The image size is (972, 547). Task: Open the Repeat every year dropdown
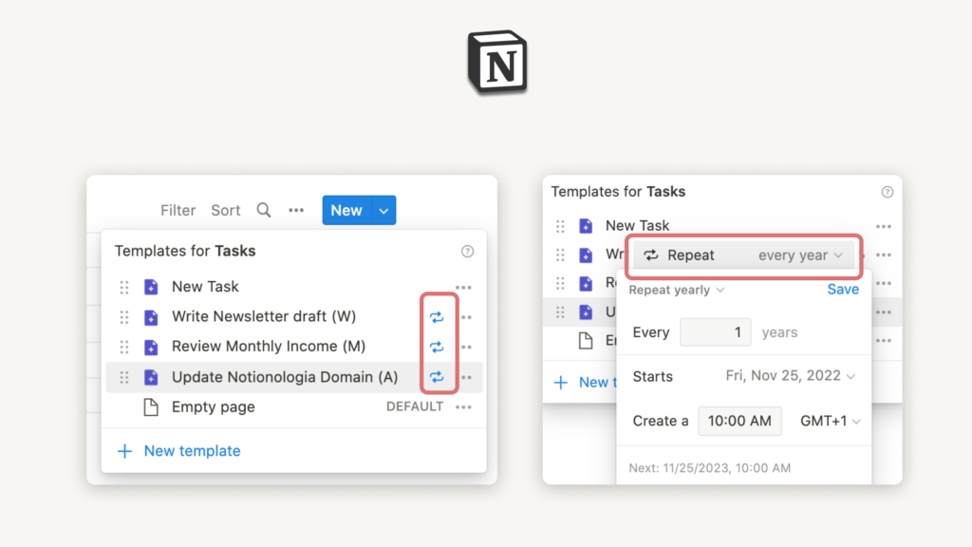point(743,255)
